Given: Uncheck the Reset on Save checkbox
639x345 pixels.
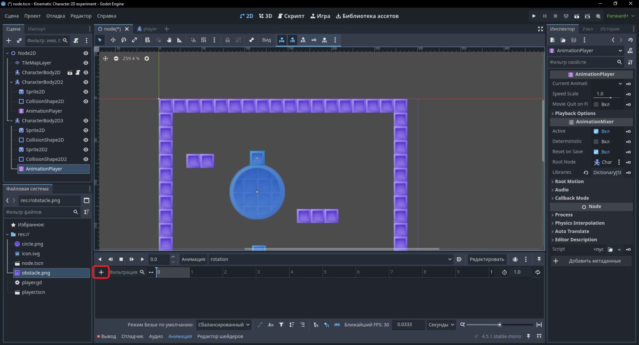Looking at the screenshot, I should 596,152.
